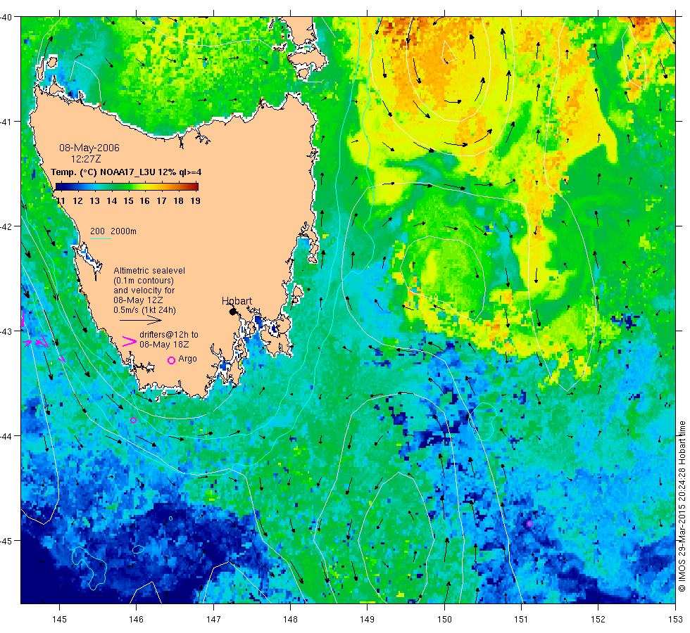
Task: Click the latitude axis label -42
Action: (6, 226)
